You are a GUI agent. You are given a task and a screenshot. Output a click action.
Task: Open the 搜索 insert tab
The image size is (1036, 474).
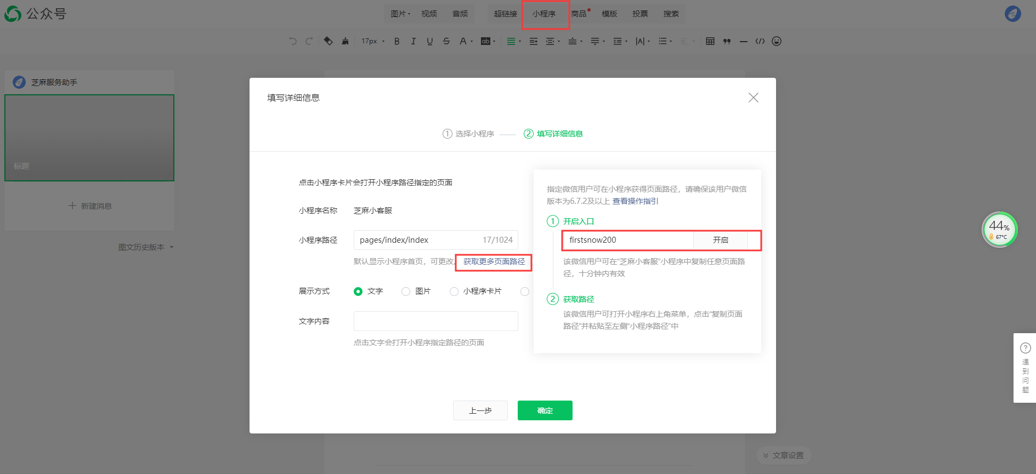671,14
